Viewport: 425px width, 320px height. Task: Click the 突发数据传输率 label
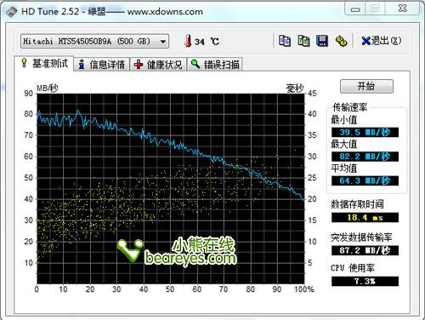(x=361, y=237)
